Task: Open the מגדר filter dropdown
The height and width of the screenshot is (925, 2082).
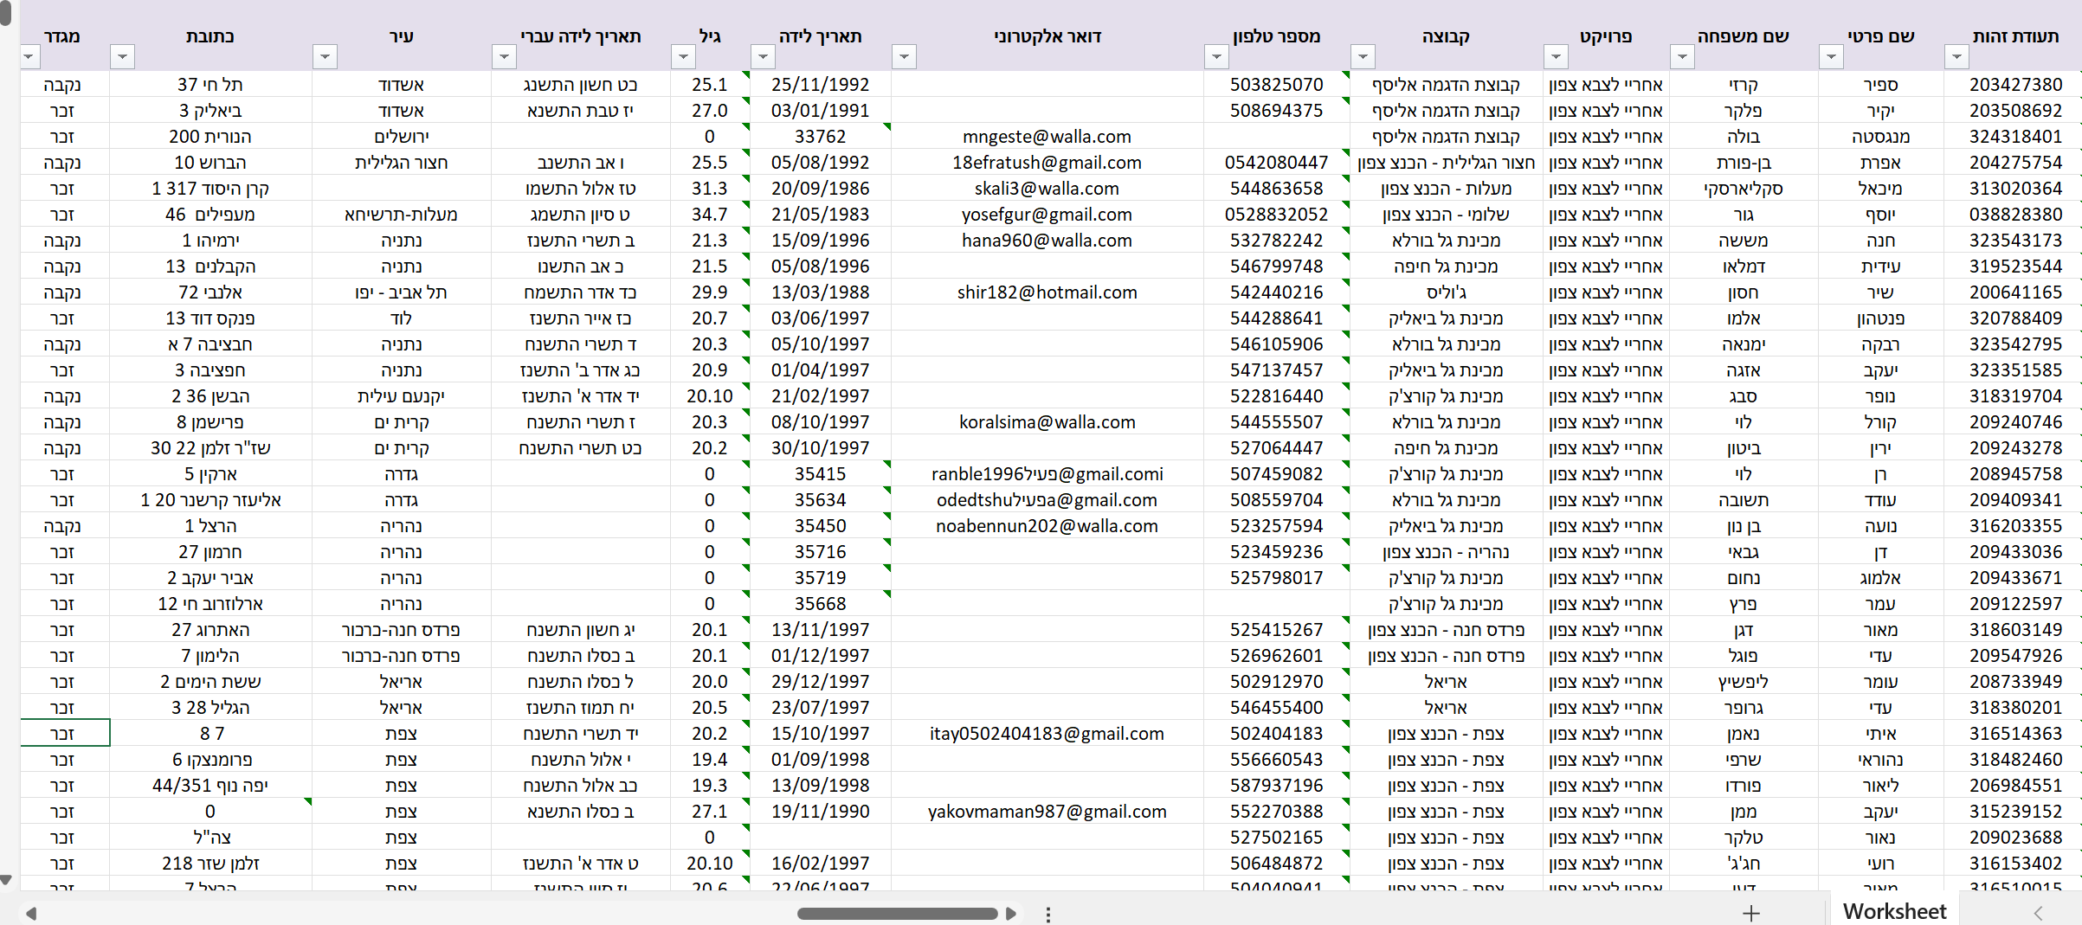Action: click(29, 57)
